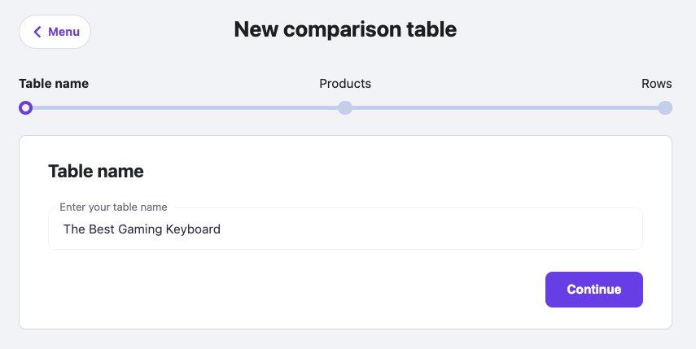Select the Products step label
The width and height of the screenshot is (696, 349).
coord(345,83)
